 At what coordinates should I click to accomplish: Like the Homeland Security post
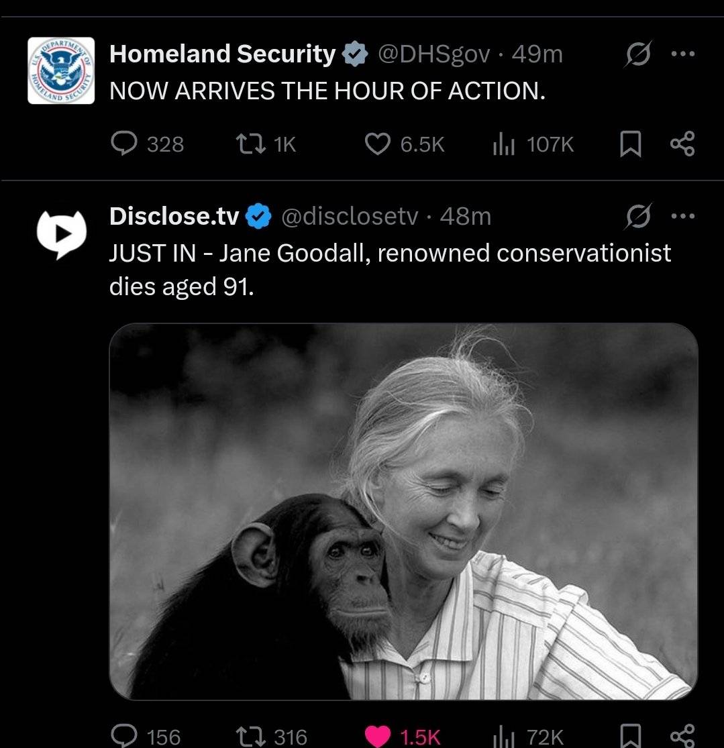[377, 144]
